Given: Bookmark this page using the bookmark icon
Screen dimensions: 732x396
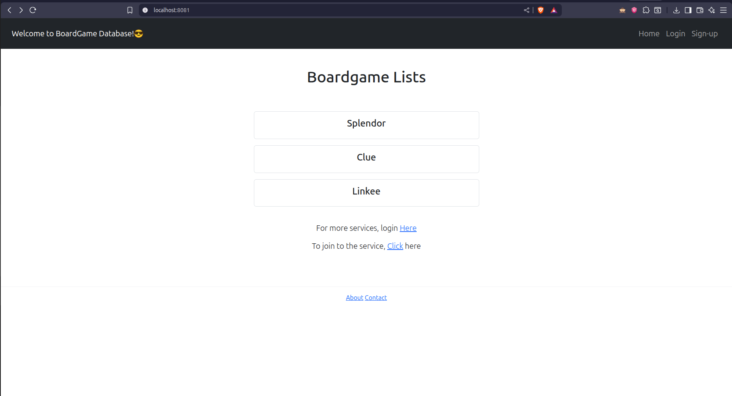Looking at the screenshot, I should pyautogui.click(x=130, y=10).
